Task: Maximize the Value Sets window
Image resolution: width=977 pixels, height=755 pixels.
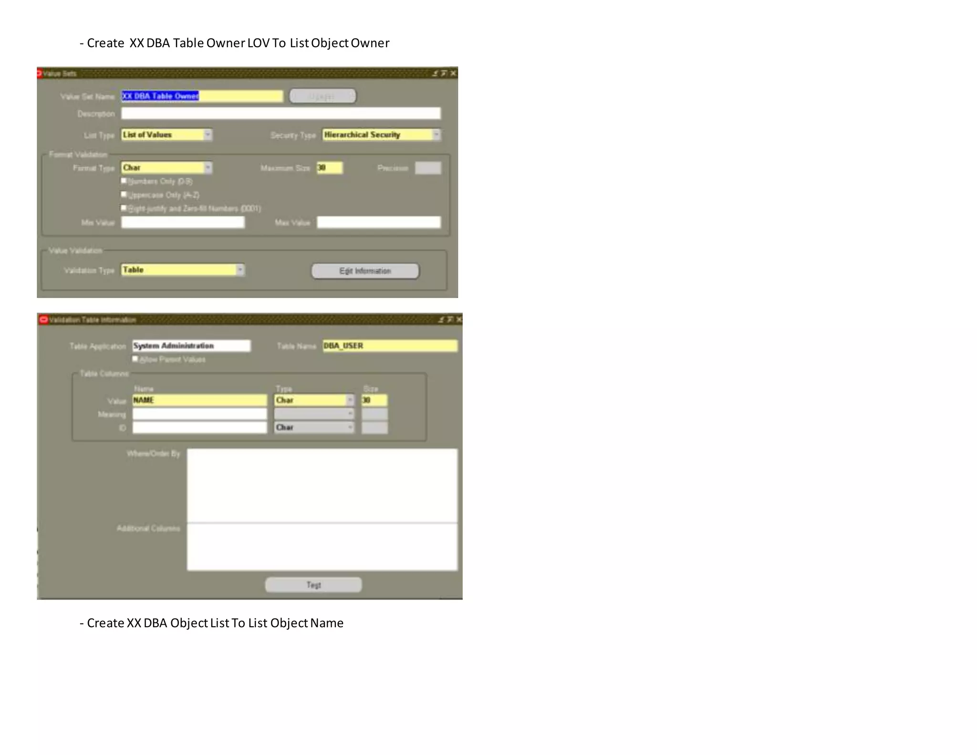Action: click(444, 73)
